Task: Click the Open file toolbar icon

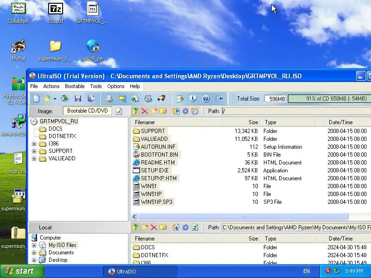Action: pyautogui.click(x=47, y=99)
